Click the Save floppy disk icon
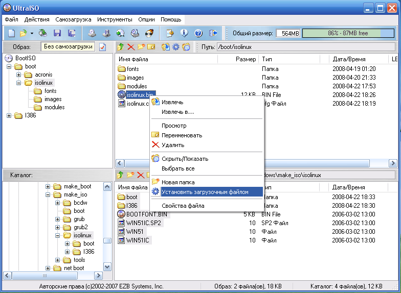This screenshot has height=293, width=401. (x=57, y=33)
